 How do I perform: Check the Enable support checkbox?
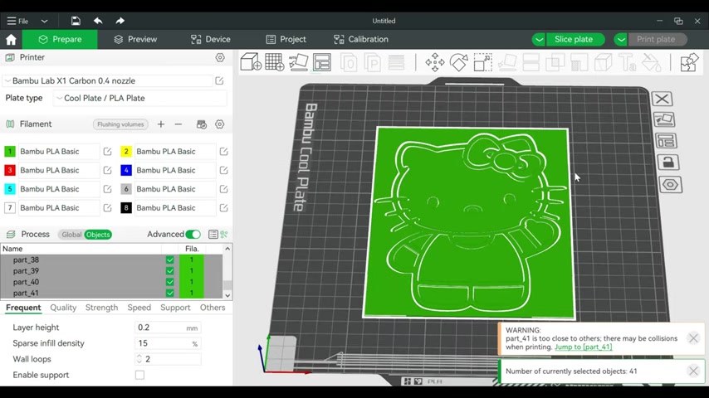(x=139, y=375)
